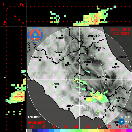This screenshot has width=132, height=132.
Task: Click the gray swatch starting the color scale
Action: [29, 131]
